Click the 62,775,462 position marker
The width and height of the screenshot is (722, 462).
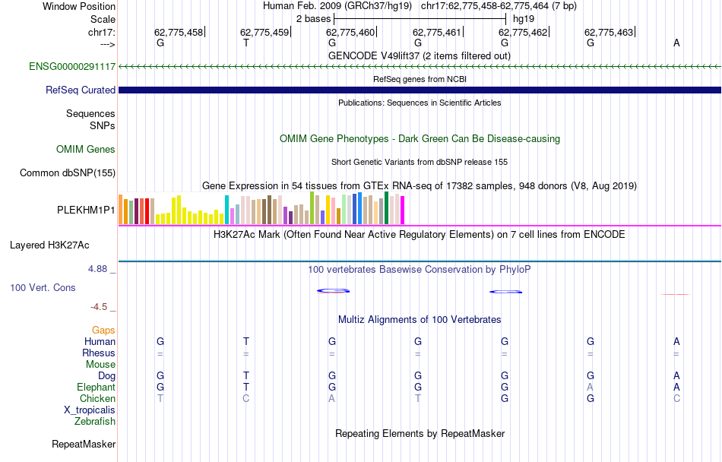pyautogui.click(x=523, y=32)
